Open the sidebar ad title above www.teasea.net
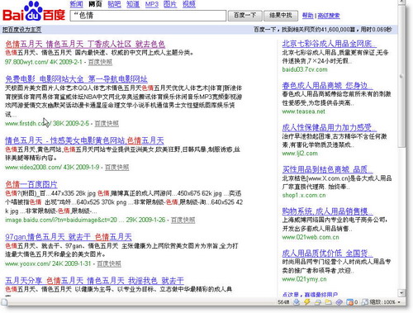The height and width of the screenshot is (313, 413). (x=327, y=86)
